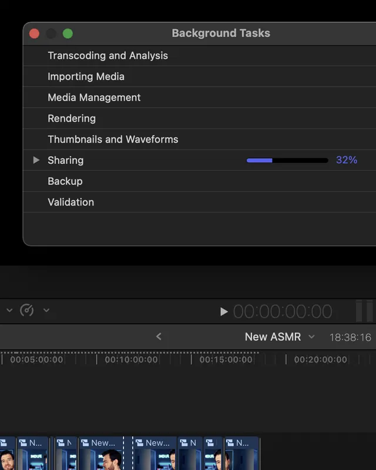Image resolution: width=376 pixels, height=470 pixels.
Task: Select the Thumbnails and Waveforms row
Action: tap(199, 139)
